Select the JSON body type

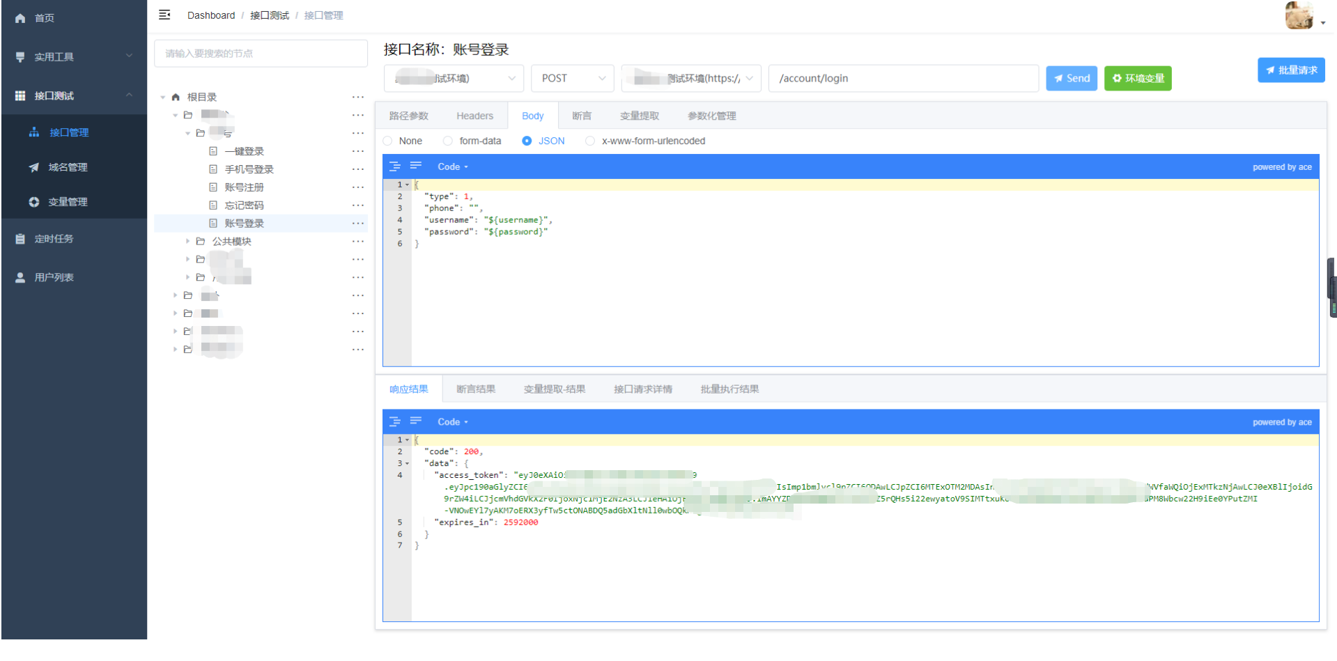click(x=543, y=141)
